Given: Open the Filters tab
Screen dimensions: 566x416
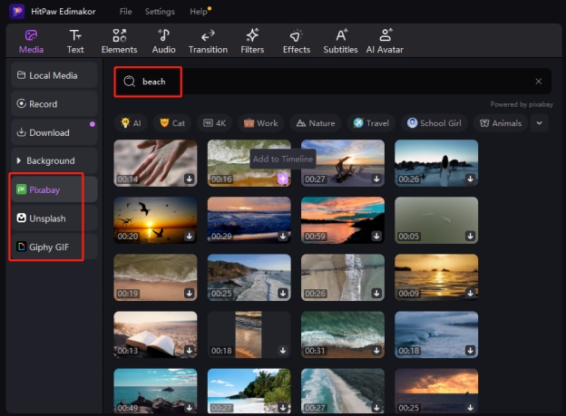Looking at the screenshot, I should 252,42.
